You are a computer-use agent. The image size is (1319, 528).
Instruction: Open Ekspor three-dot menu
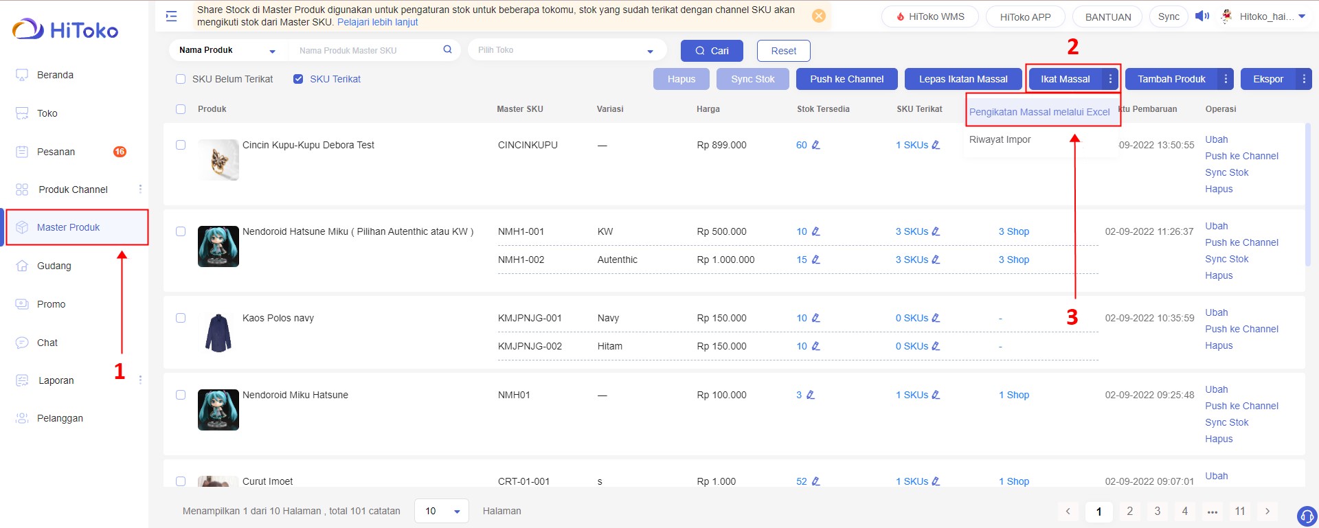1304,79
